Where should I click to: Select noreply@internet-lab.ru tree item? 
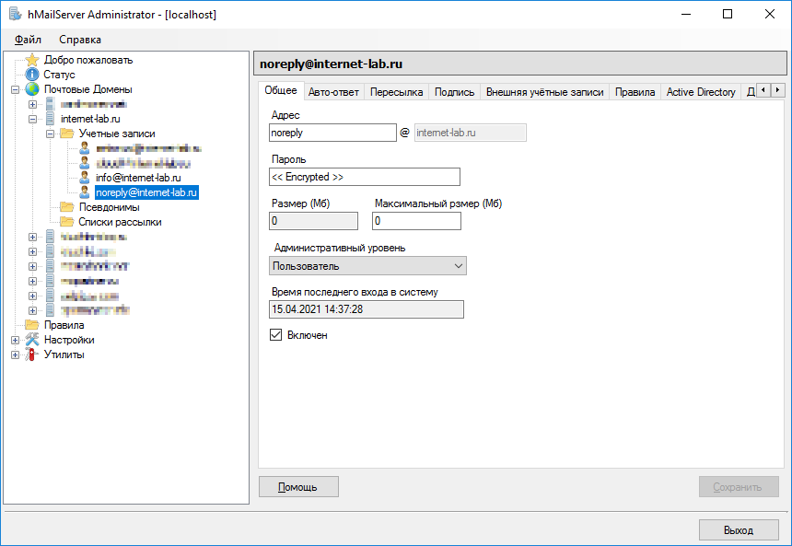(x=146, y=192)
